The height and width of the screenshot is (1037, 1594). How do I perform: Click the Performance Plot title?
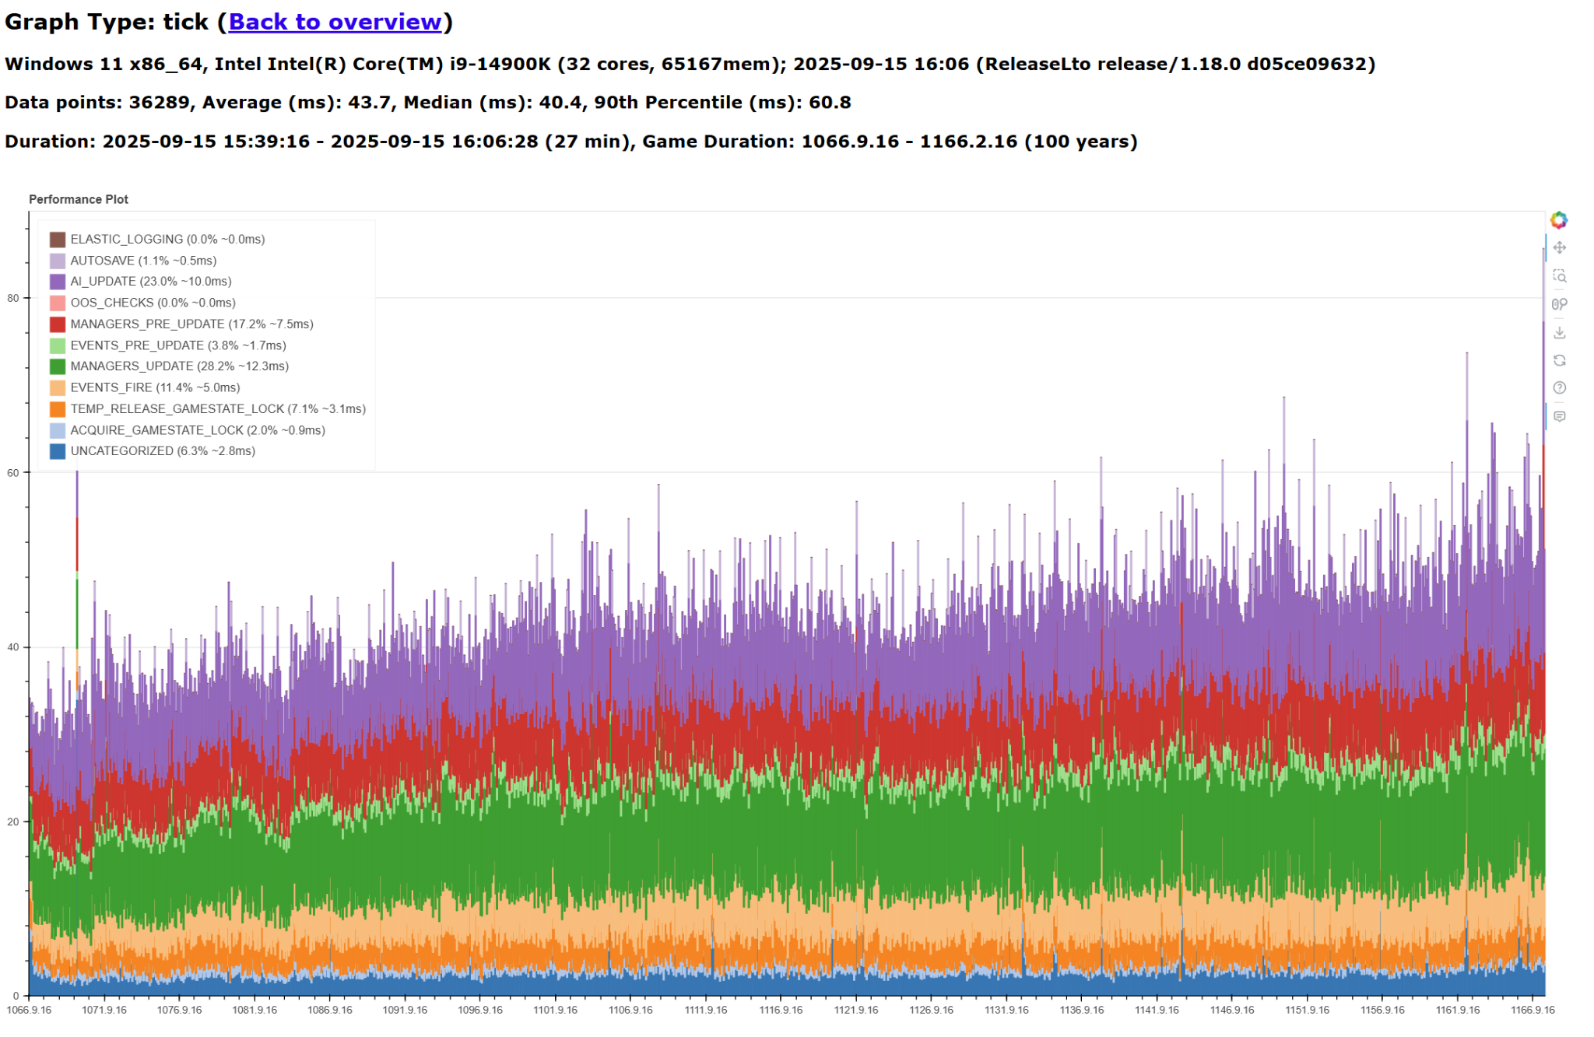click(79, 199)
